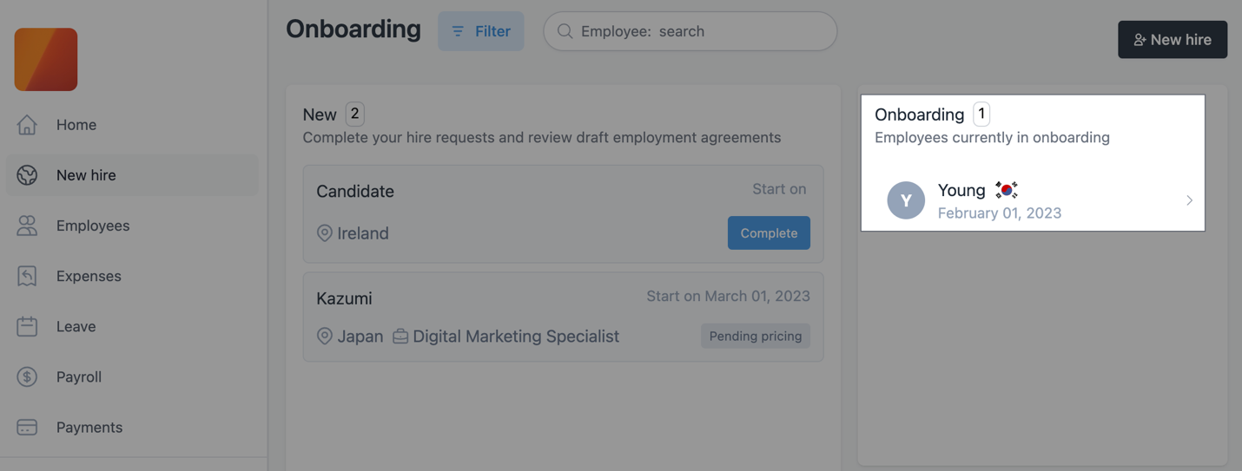Click the South Korea flag icon
This screenshot has width=1242, height=471.
pos(1006,190)
